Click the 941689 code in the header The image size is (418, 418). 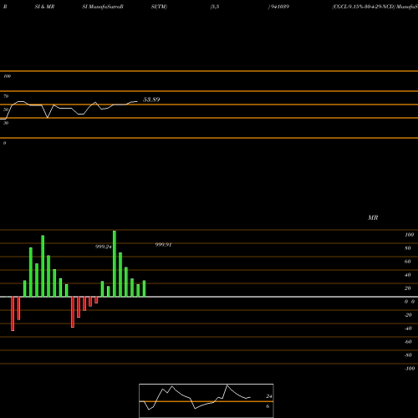point(279,7)
